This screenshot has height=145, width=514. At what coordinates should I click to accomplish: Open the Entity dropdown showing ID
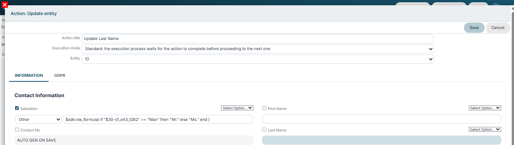tap(258, 59)
